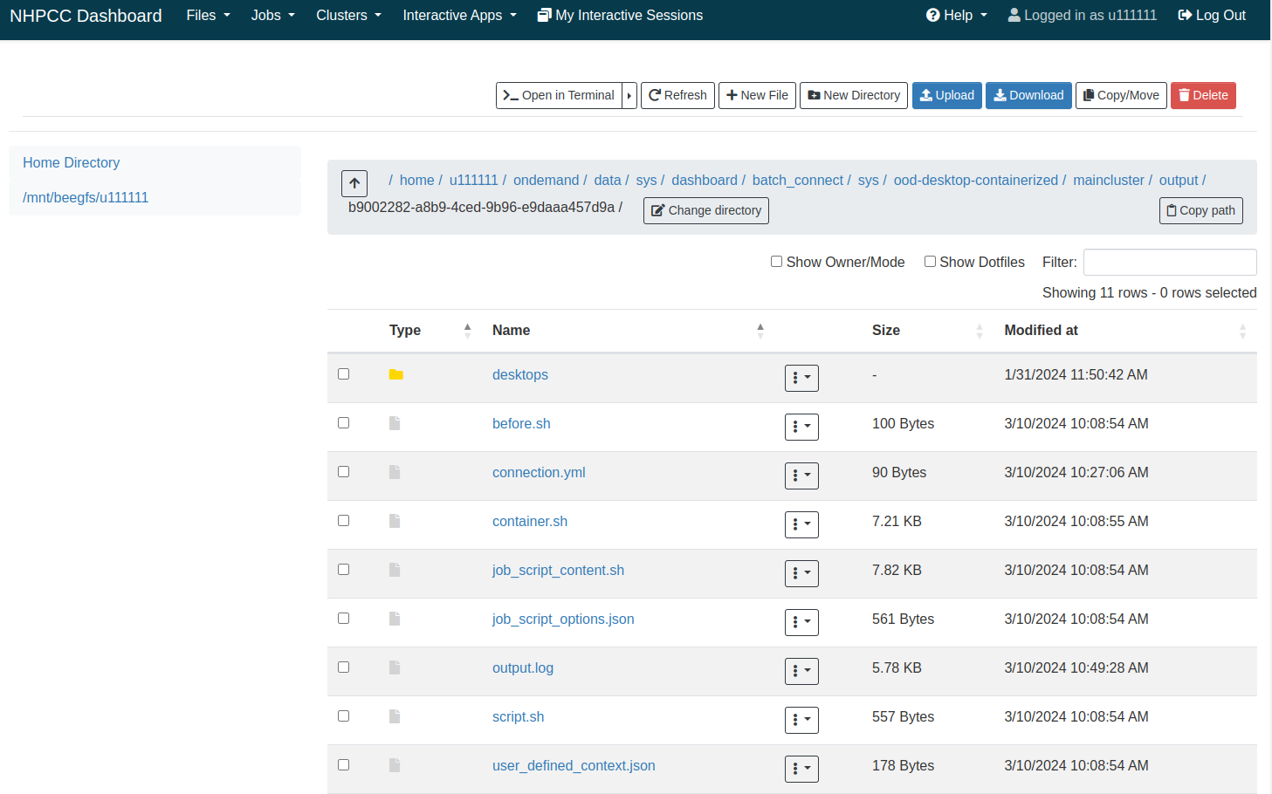Click the file icon for connection.yml
The width and height of the screenshot is (1272, 794).
(x=395, y=472)
